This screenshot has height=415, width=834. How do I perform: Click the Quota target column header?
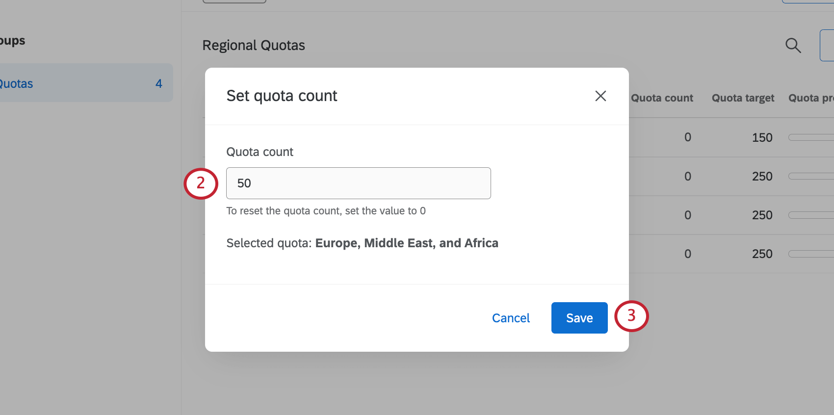[743, 98]
